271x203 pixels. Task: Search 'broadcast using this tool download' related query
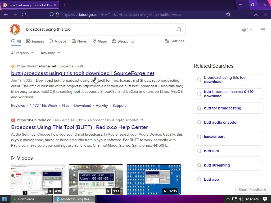pos(228,80)
